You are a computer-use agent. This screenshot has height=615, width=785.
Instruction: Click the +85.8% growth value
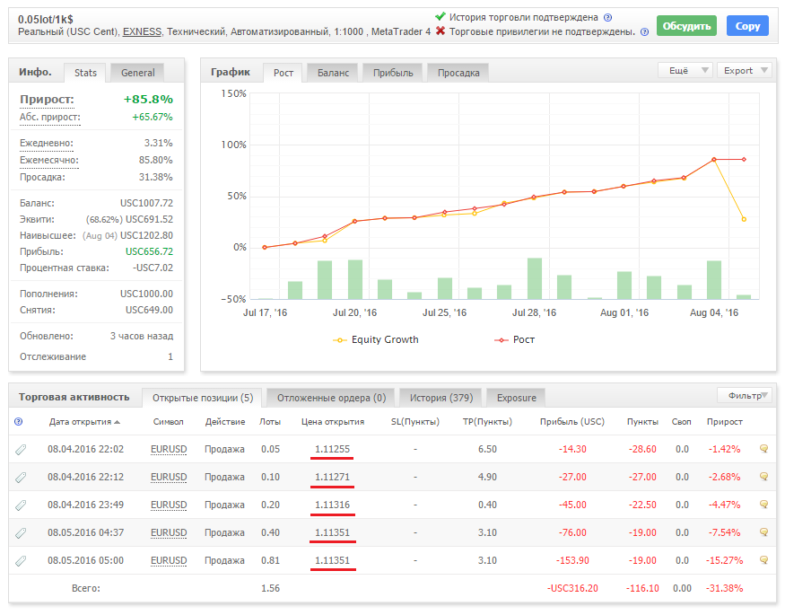(x=148, y=99)
